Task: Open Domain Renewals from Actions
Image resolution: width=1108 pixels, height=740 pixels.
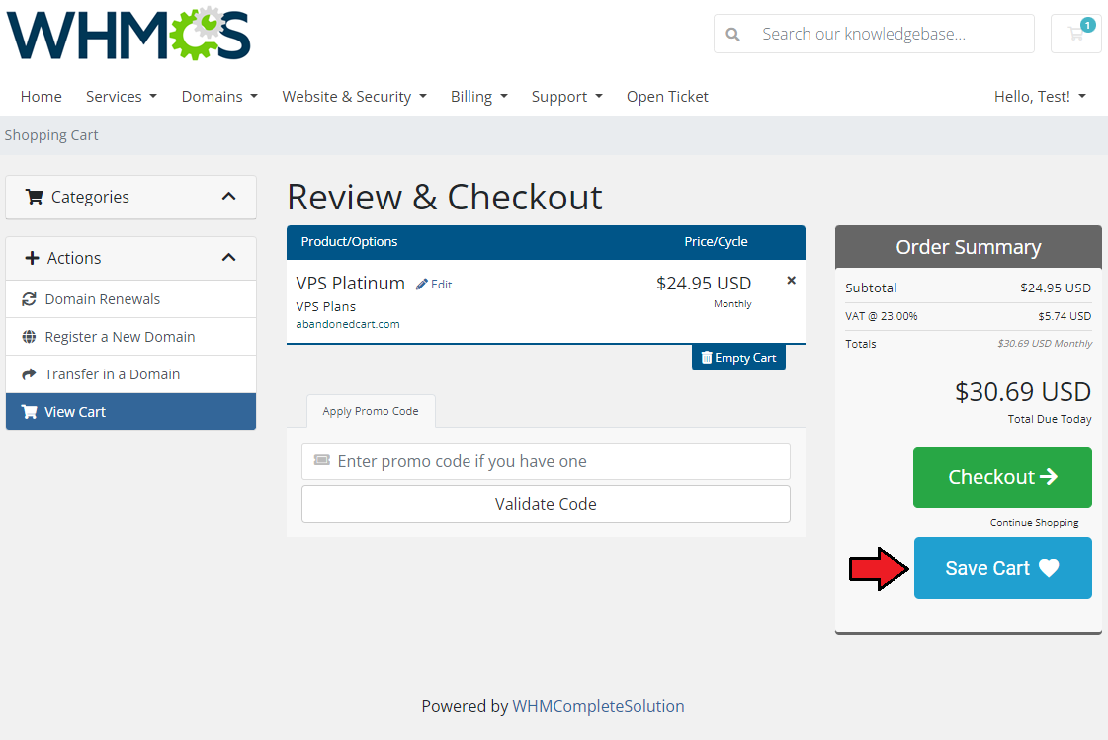Action: point(130,299)
